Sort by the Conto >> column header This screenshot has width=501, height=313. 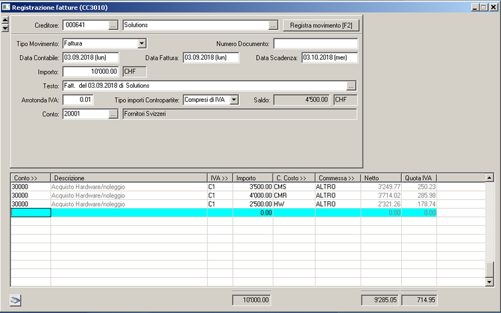click(31, 178)
